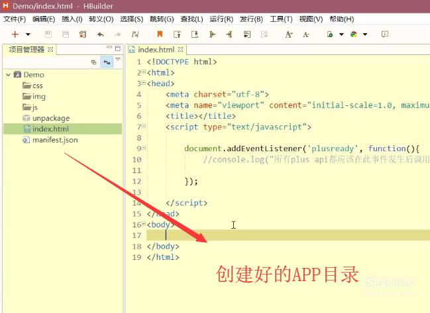Close the index.html editor tab
The height and width of the screenshot is (313, 430).
(180, 50)
